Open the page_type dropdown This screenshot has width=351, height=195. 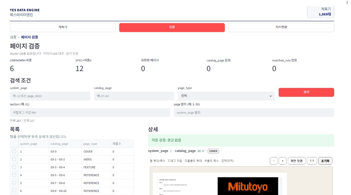(226, 96)
